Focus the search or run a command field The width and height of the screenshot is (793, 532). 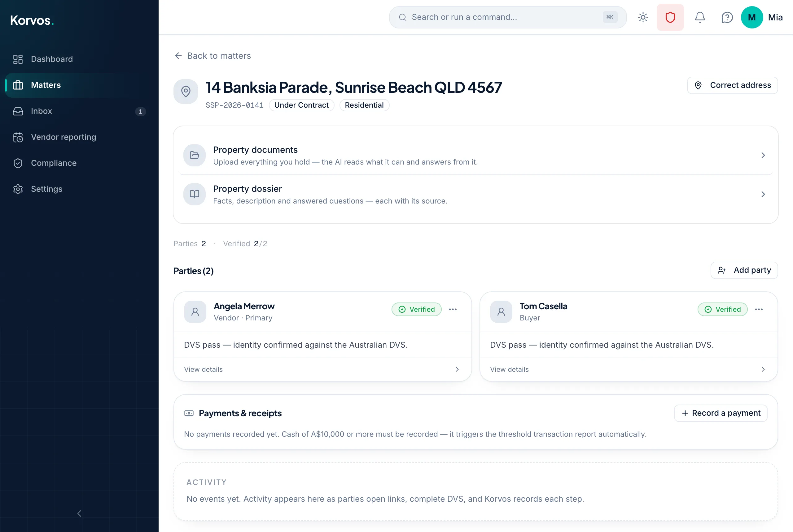[508, 17]
